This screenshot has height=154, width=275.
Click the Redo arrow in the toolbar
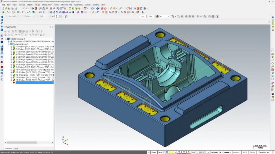click(x=28, y=9)
